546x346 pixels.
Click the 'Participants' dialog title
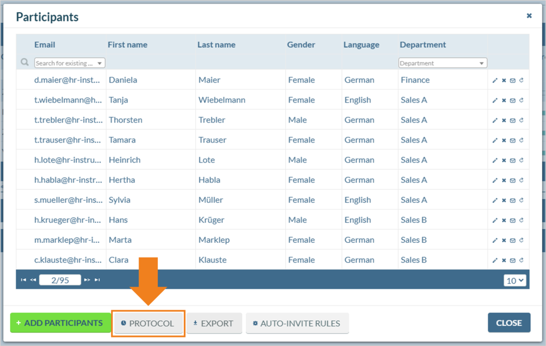[x=47, y=17]
